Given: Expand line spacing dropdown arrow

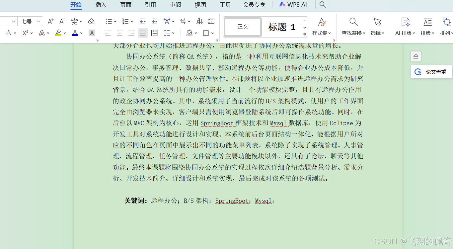Looking at the screenshot, I should tap(173, 33).
